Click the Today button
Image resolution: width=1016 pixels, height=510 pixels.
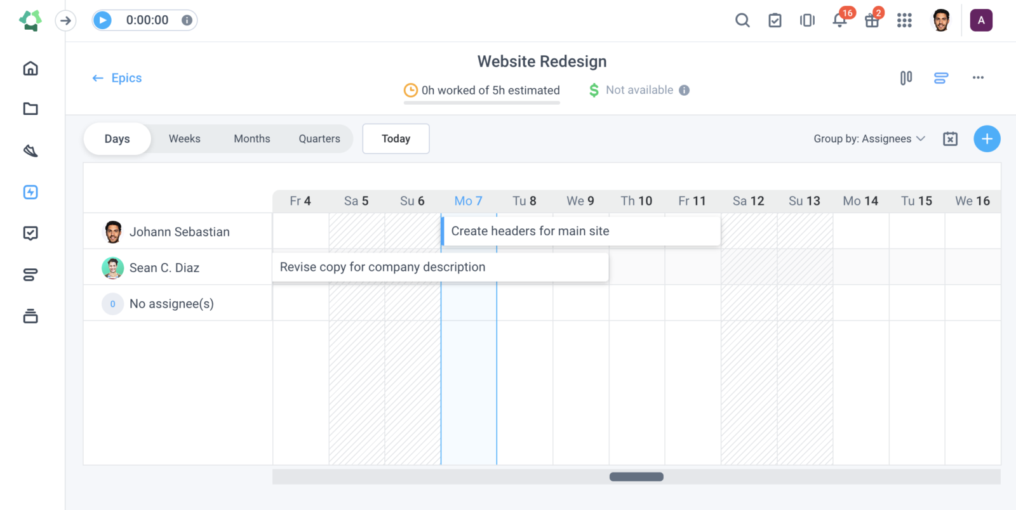(x=396, y=139)
